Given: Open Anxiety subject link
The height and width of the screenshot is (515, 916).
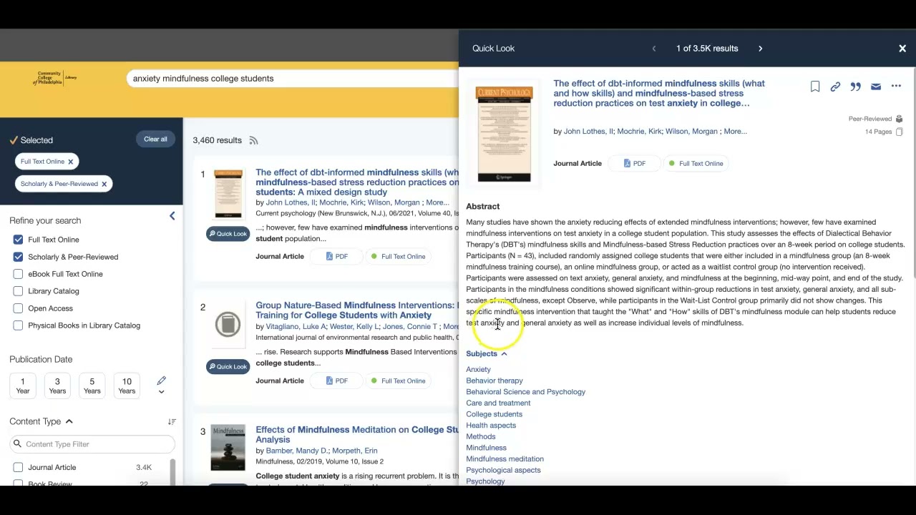Looking at the screenshot, I should [x=478, y=370].
